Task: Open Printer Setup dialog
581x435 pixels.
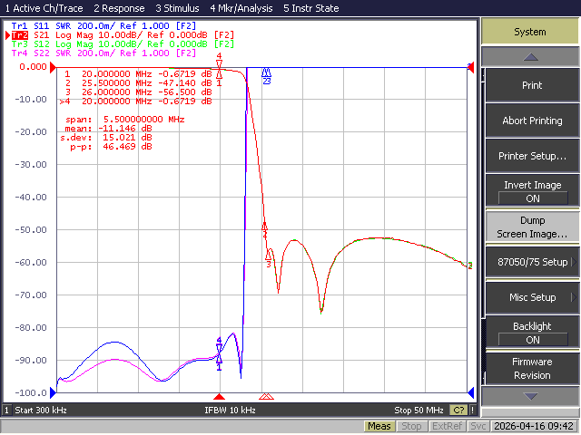Action: click(x=532, y=156)
